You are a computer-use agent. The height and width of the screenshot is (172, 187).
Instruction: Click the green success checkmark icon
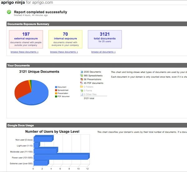9,12
